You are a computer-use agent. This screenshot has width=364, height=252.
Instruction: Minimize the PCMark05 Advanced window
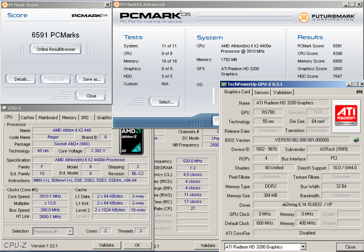pyautogui.click(x=346, y=5)
